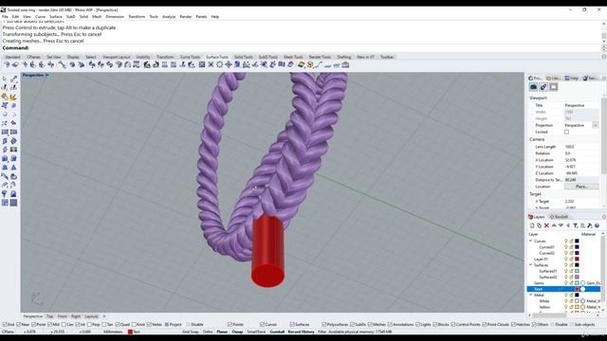
Task: Collapse the Metal layer group
Action: coord(531,295)
